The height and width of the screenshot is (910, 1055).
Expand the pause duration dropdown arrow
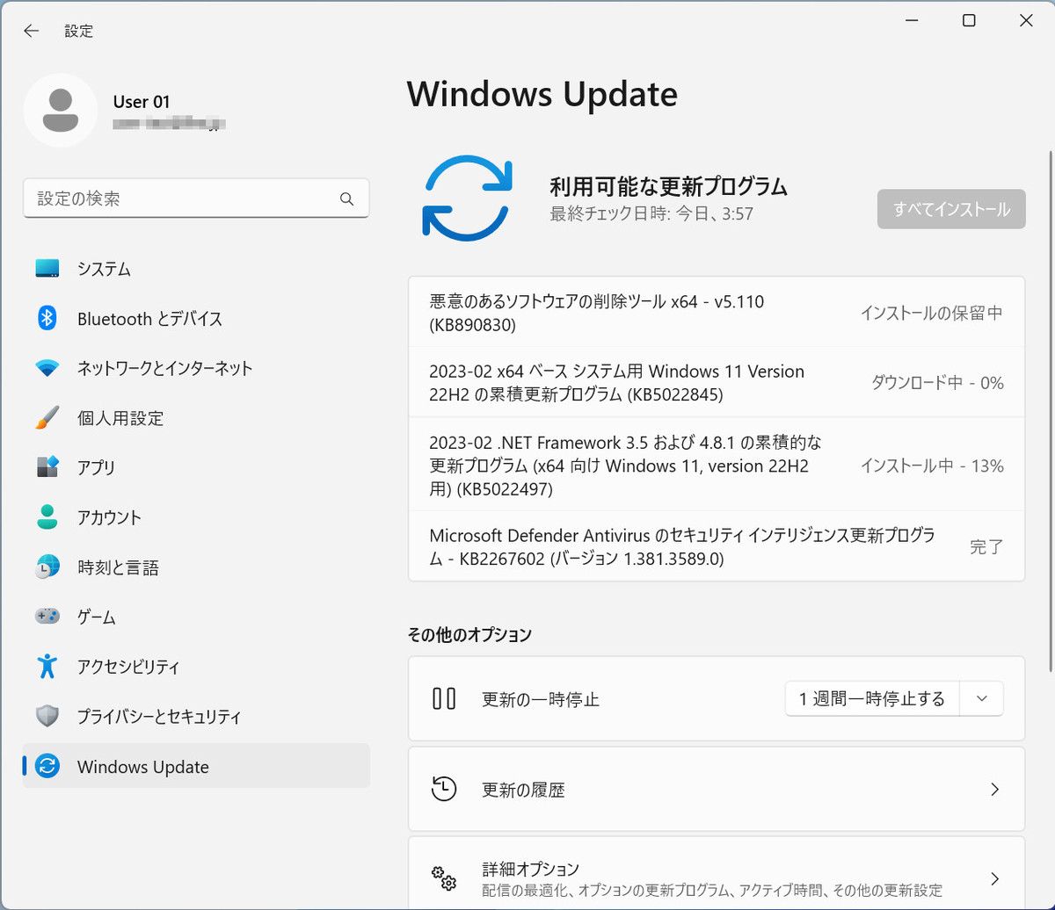coord(982,699)
